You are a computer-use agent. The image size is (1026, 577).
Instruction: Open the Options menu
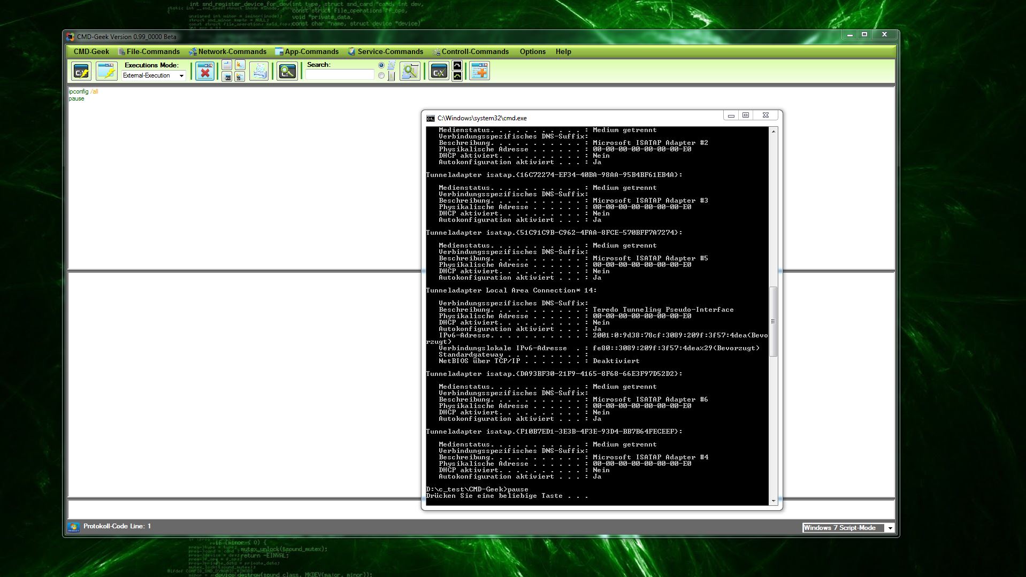click(533, 52)
